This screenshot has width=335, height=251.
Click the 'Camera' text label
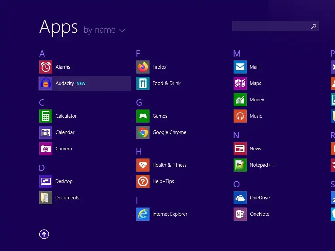coord(64,149)
